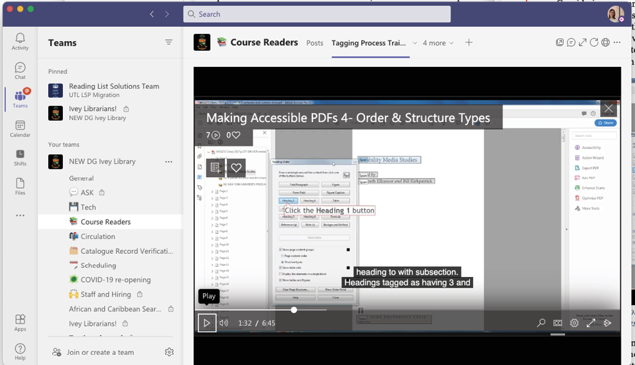Open the profile avatar menu
Image resolution: width=635 pixels, height=365 pixels.
[616, 14]
